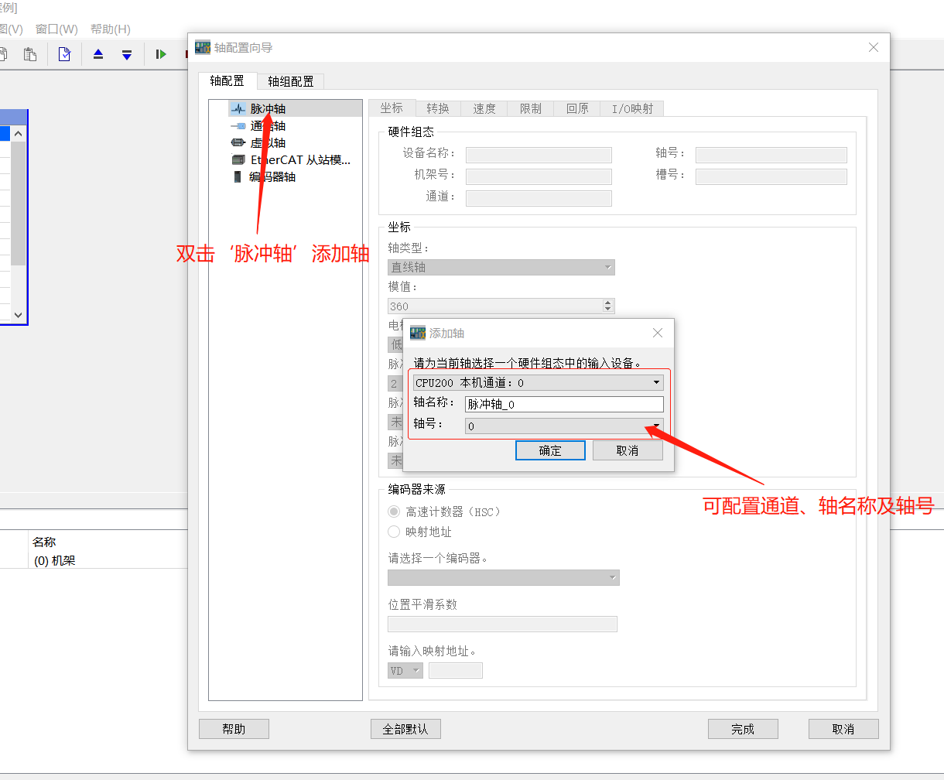Select the 脉冲轴 pulse axis icon

tap(240, 109)
